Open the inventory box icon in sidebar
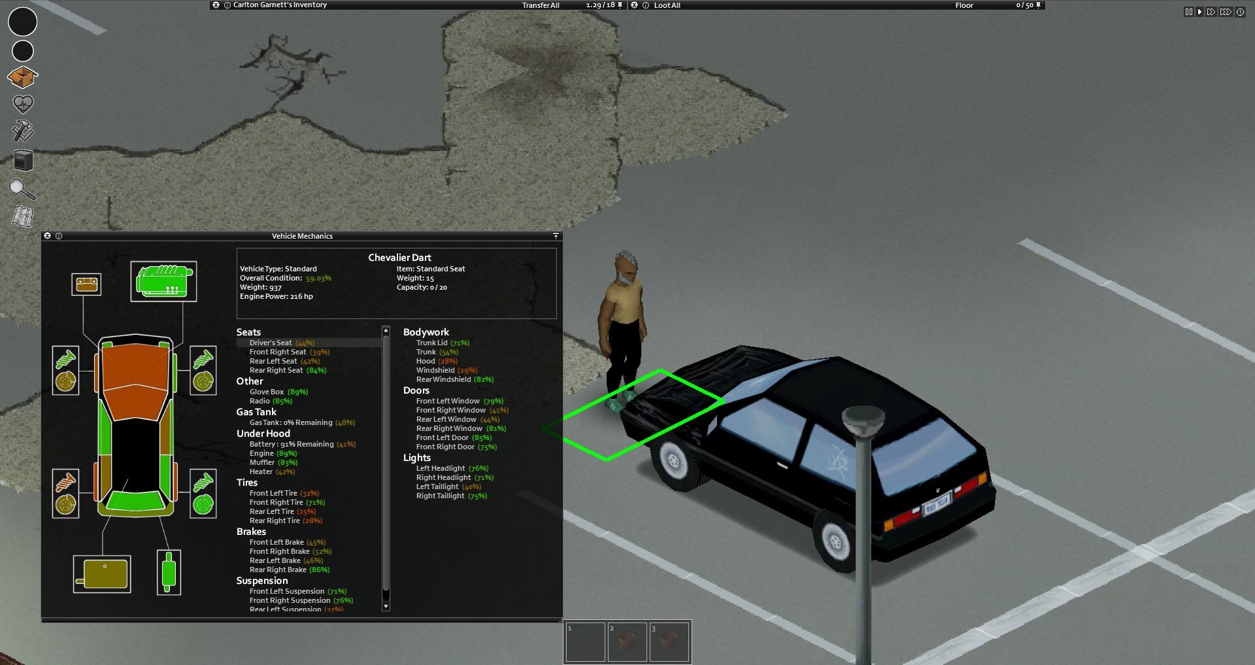This screenshot has width=1255, height=665. coord(22,77)
